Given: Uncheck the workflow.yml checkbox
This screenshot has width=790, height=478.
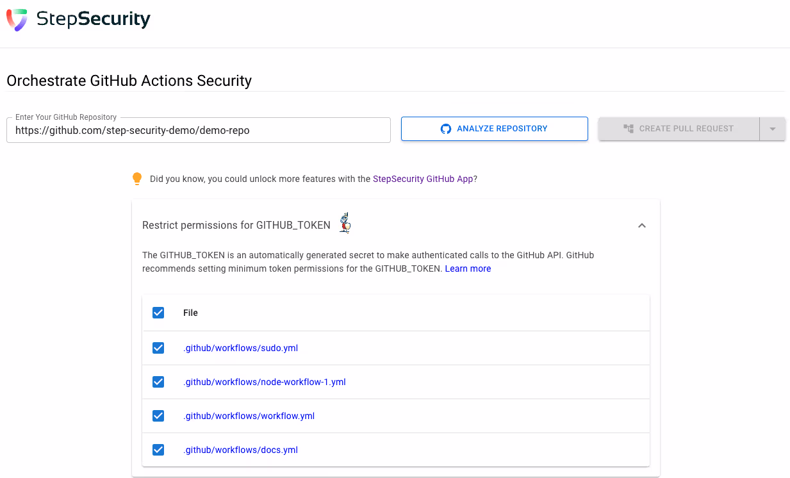Looking at the screenshot, I should pos(158,416).
